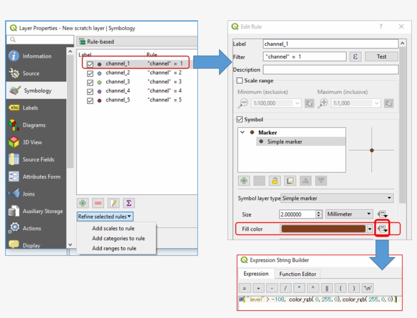This screenshot has height=318, width=417.
Task: Open the Labels section in sidebar
Action: click(30, 108)
